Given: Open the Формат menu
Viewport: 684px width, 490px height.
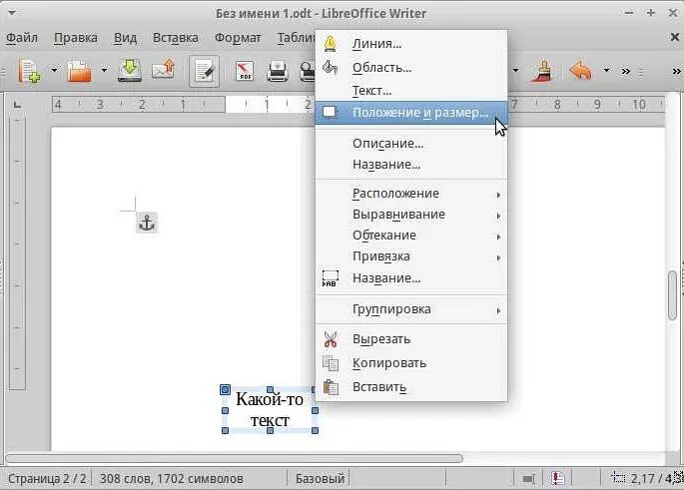Looking at the screenshot, I should 238,38.
